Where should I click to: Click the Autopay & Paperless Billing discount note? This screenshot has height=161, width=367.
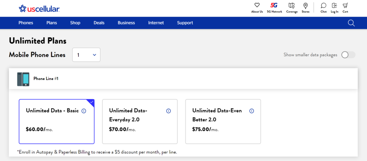coord(97,152)
